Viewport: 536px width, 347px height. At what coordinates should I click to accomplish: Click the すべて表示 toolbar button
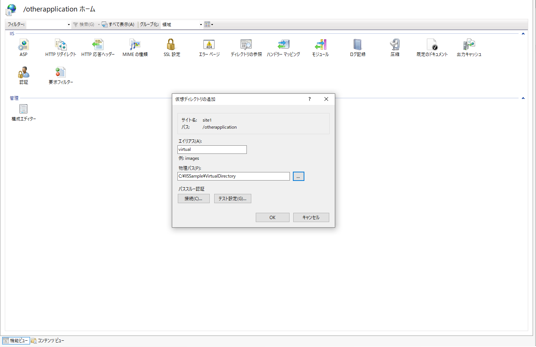(118, 24)
